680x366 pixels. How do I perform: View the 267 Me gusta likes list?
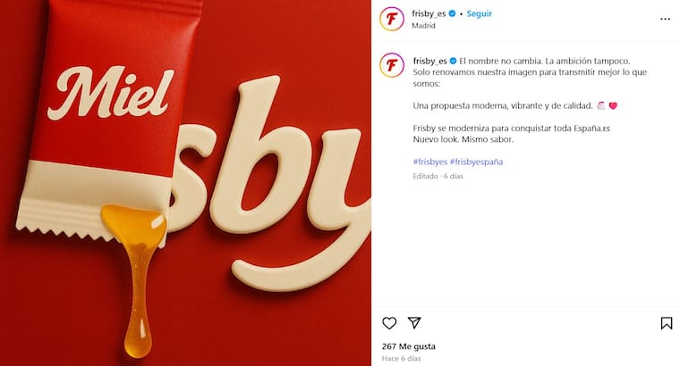tap(409, 346)
